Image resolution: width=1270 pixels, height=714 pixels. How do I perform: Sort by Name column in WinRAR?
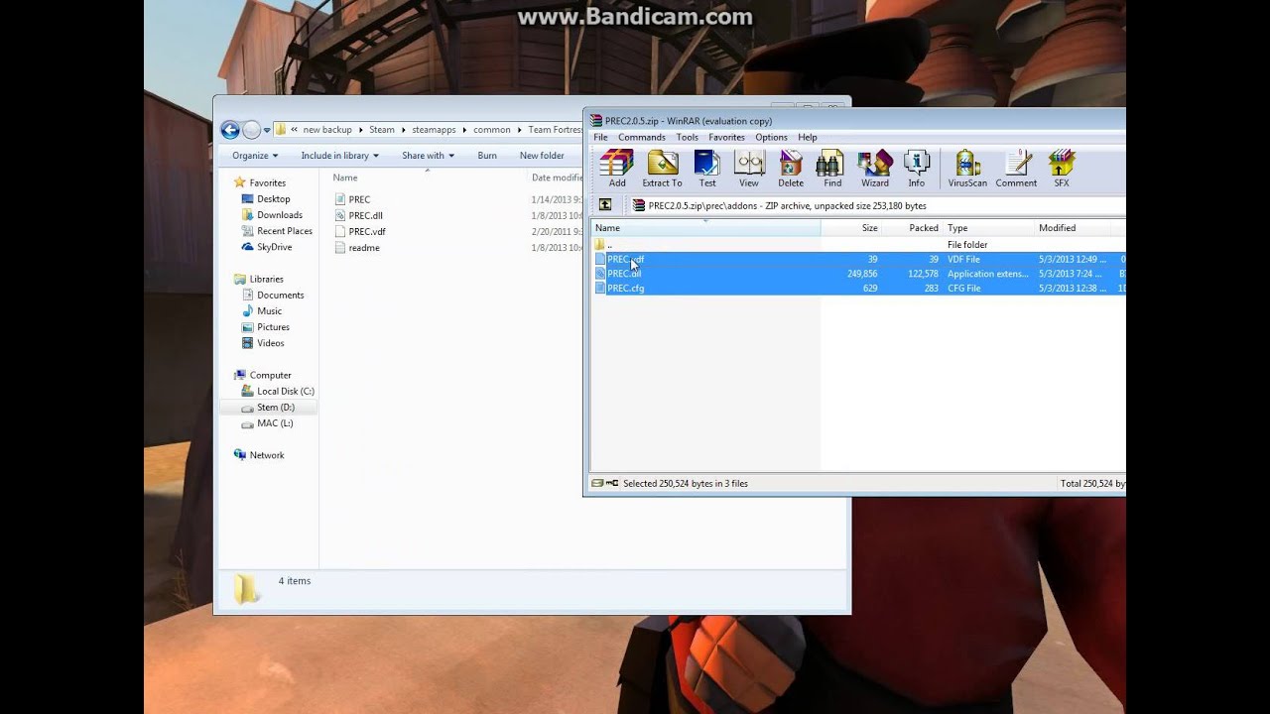point(705,228)
